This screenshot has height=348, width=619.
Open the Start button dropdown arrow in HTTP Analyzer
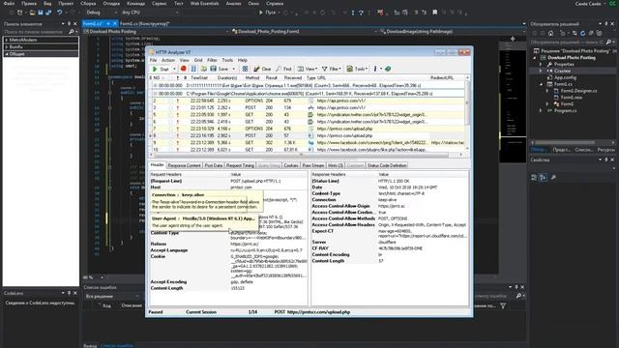[x=174, y=69]
